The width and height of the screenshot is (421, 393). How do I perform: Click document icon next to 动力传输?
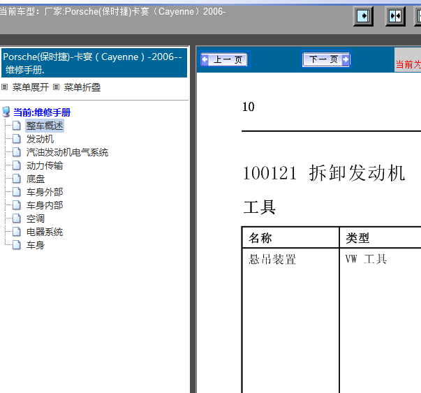[x=16, y=165]
